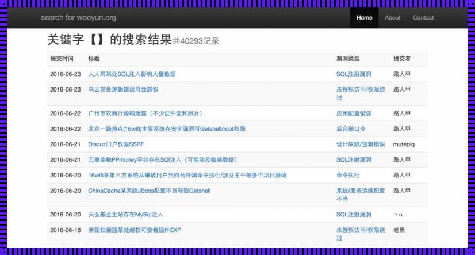Click submitter 'mutepig' in Discuz row
The width and height of the screenshot is (475, 255).
click(404, 144)
